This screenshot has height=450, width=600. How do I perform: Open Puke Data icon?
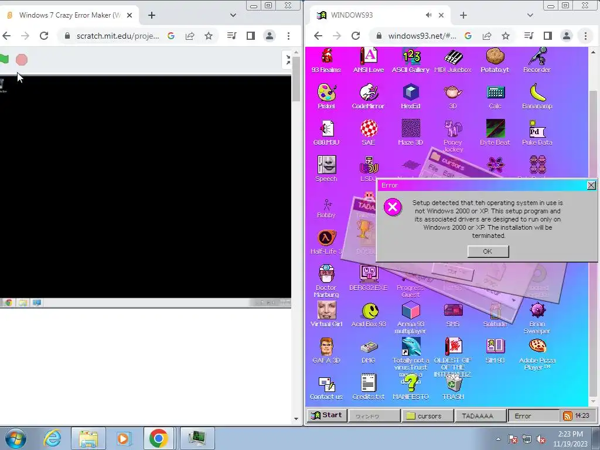537,133
